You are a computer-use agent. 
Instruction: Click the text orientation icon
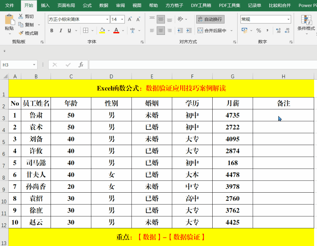(x=180, y=19)
